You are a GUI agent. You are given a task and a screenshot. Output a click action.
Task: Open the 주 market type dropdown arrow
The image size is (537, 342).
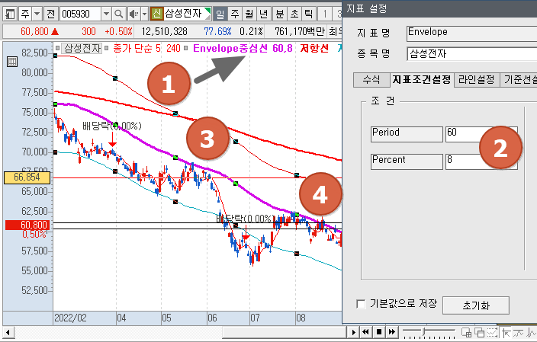click(37, 14)
